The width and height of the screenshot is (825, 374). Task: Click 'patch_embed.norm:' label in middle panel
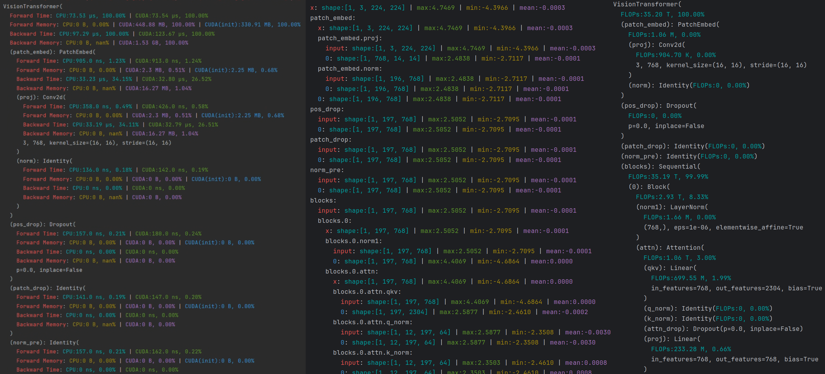[350, 68]
